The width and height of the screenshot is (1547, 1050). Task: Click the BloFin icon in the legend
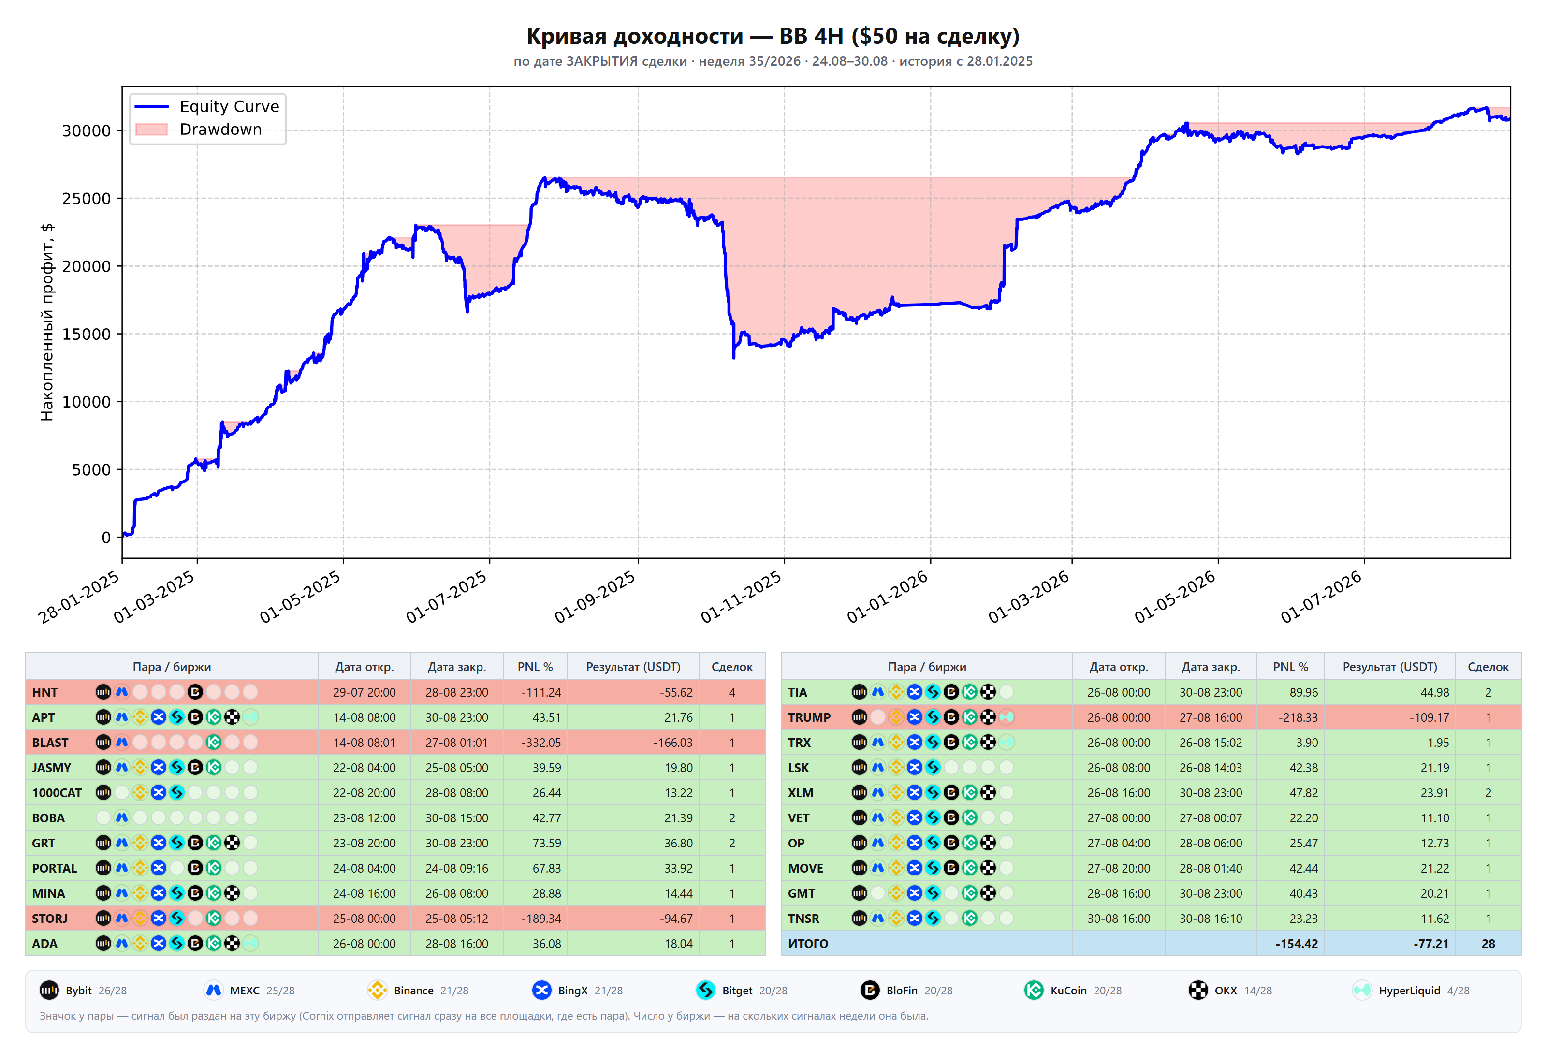(870, 990)
